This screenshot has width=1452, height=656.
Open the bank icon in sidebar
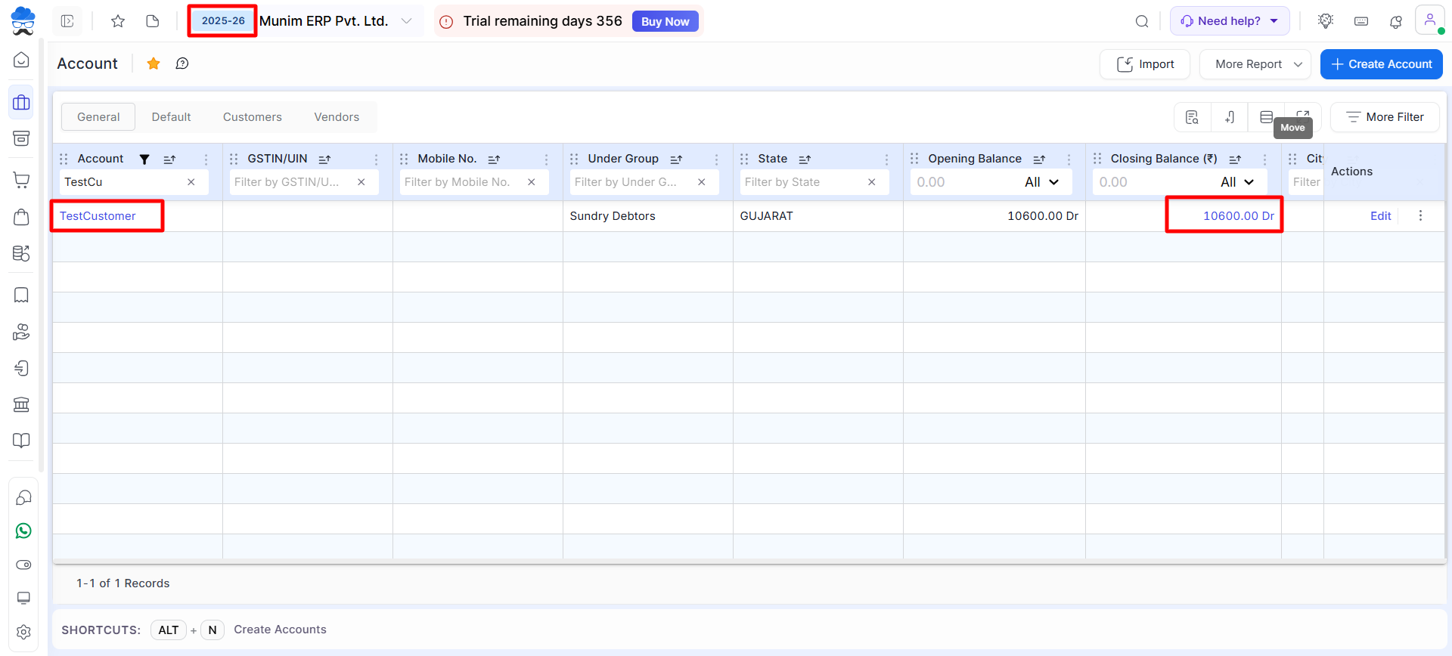pos(22,404)
